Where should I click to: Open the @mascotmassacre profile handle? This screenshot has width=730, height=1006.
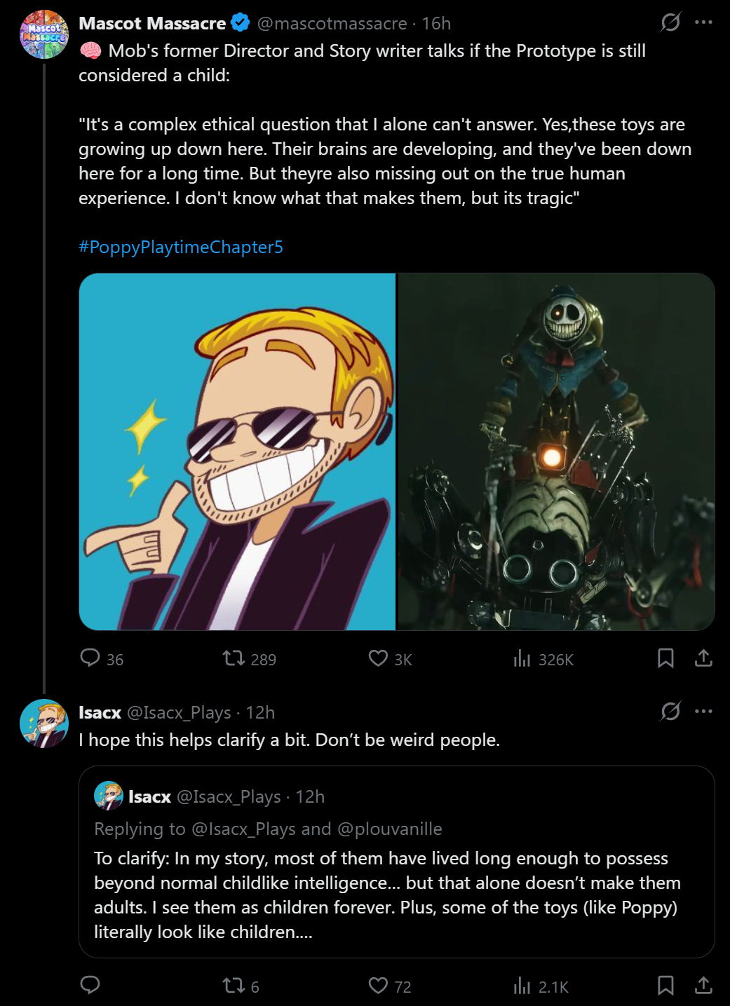(x=332, y=24)
